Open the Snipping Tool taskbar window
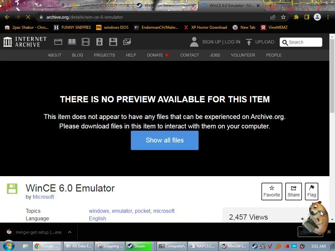The image size is (335, 251). (x=110, y=246)
